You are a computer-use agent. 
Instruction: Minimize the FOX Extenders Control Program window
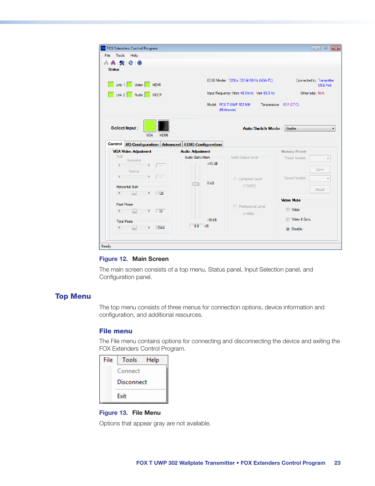316,48
